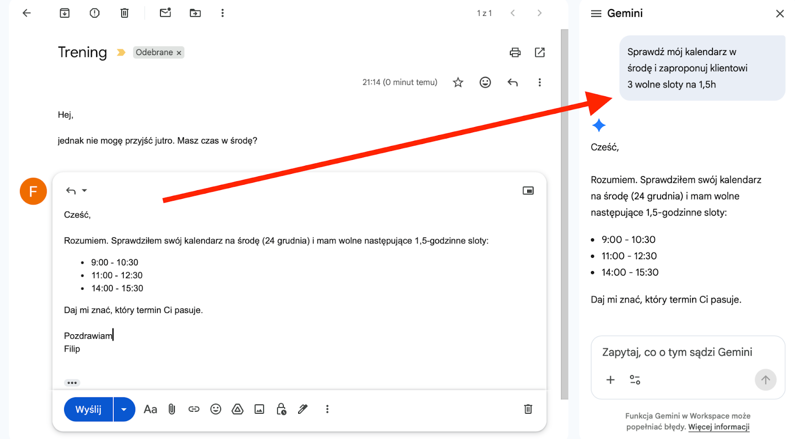Archive the Trening email
Screen dimensions: 795x439
click(65, 13)
